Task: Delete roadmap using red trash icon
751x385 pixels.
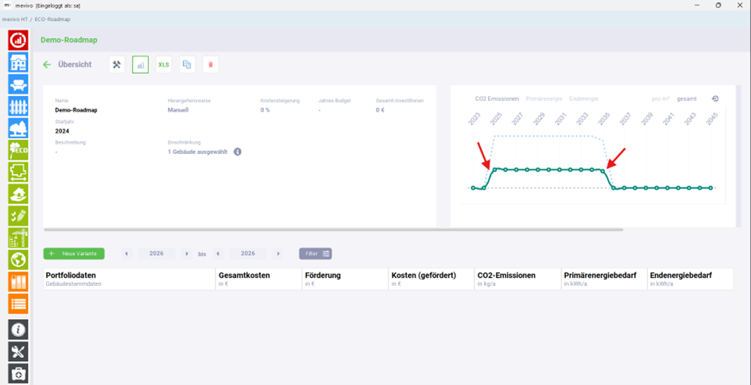Action: pos(211,64)
